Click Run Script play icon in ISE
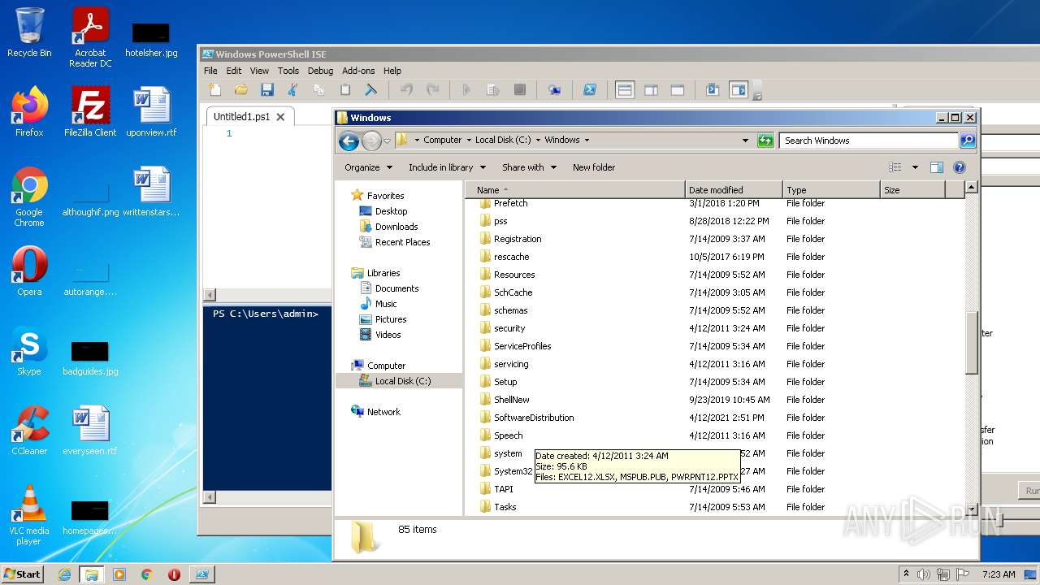The width and height of the screenshot is (1040, 585). [466, 90]
